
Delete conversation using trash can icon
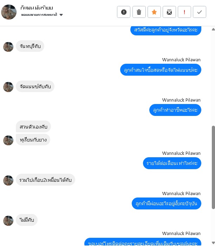click(x=139, y=12)
